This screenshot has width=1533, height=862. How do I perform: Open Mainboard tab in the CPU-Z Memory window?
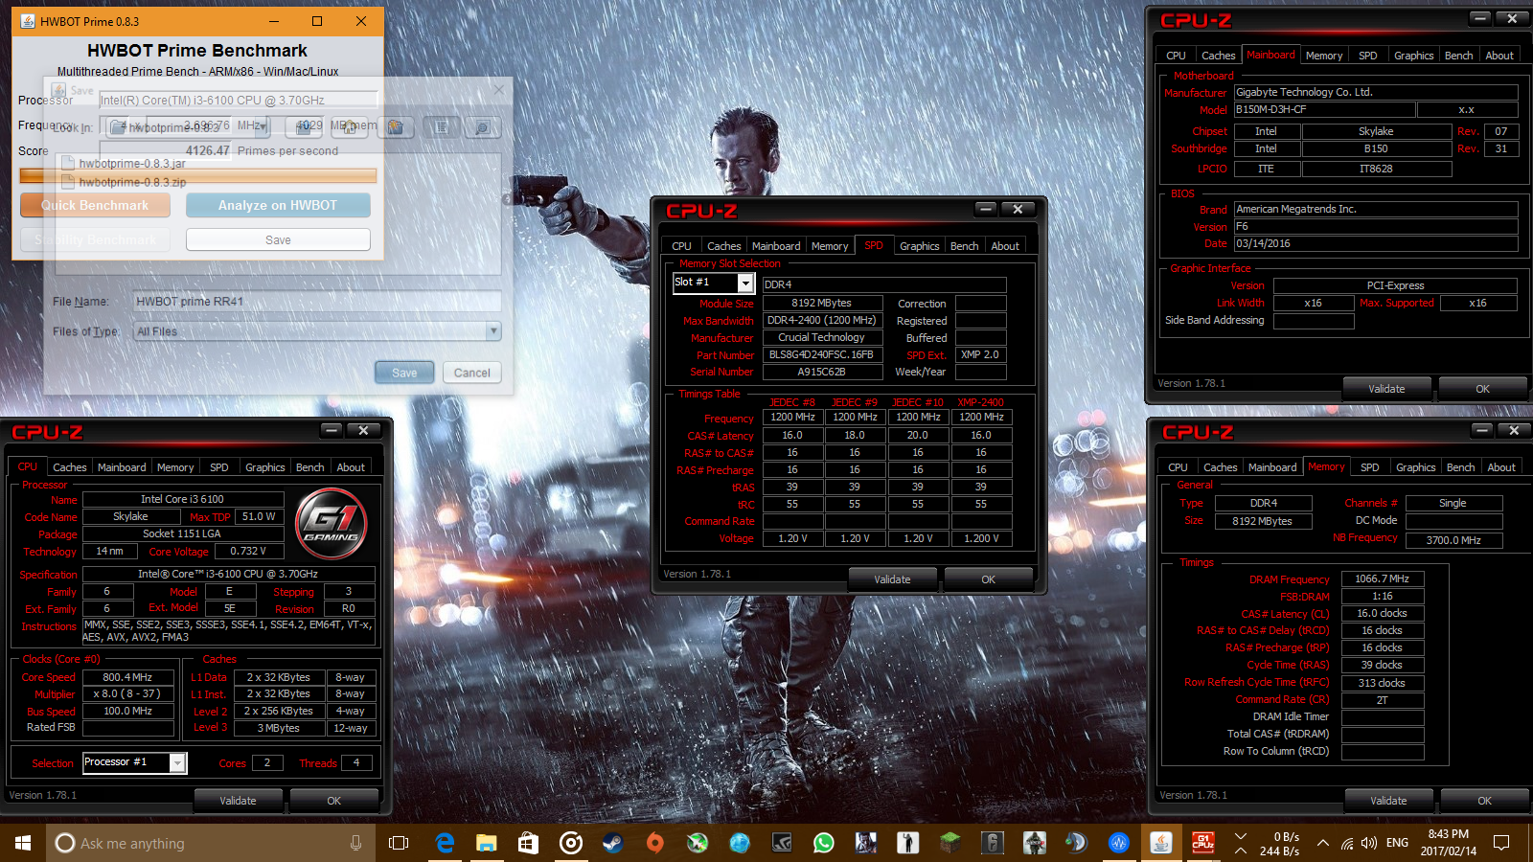pos(1272,467)
